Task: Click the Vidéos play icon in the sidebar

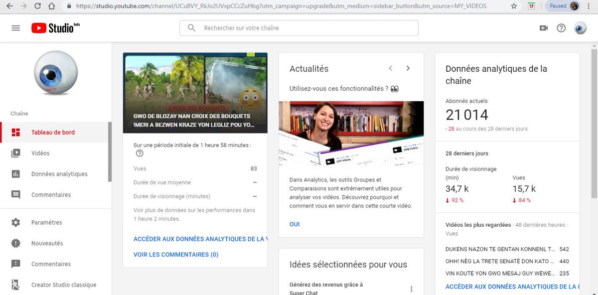Action: 16,153
